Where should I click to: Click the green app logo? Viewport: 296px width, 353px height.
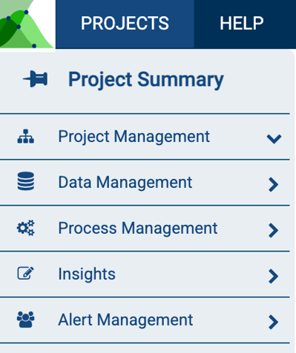tap(27, 24)
